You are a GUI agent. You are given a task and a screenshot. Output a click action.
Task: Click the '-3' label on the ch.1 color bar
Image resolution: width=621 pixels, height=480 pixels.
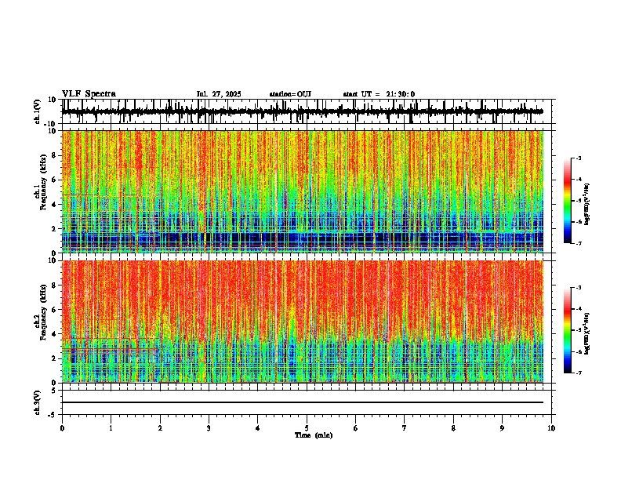point(579,158)
